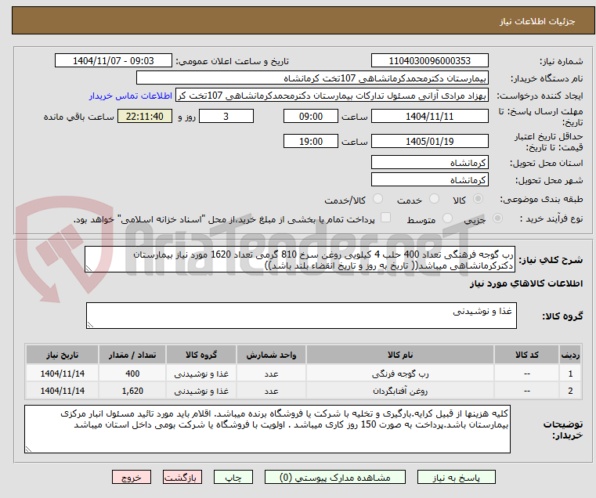Click the واحد شمارش column header

pos(272,355)
